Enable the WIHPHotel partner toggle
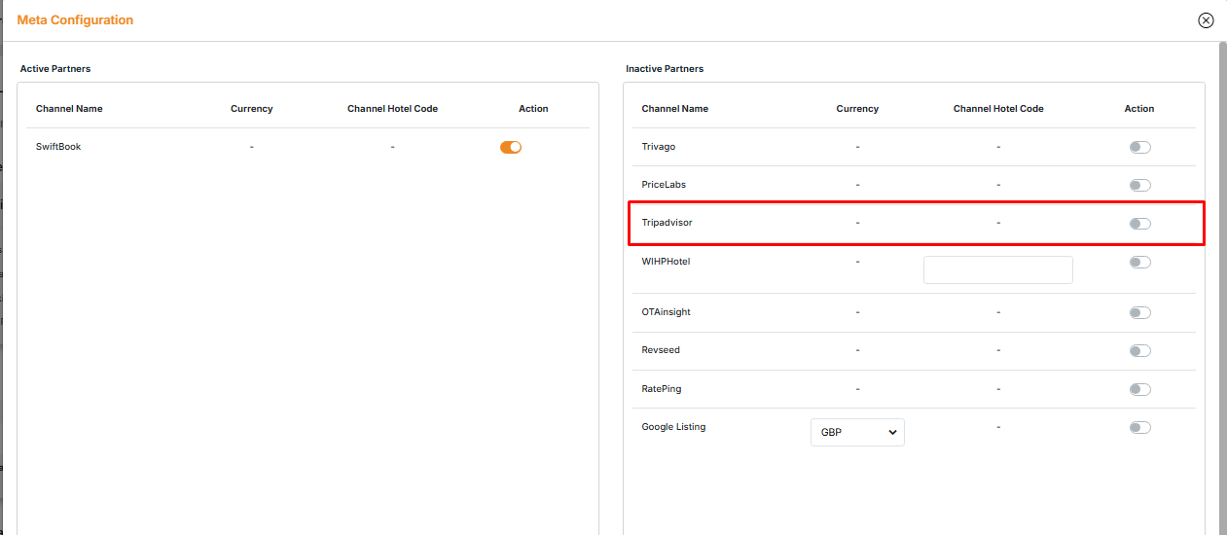This screenshot has height=535, width=1227. pos(1139,262)
